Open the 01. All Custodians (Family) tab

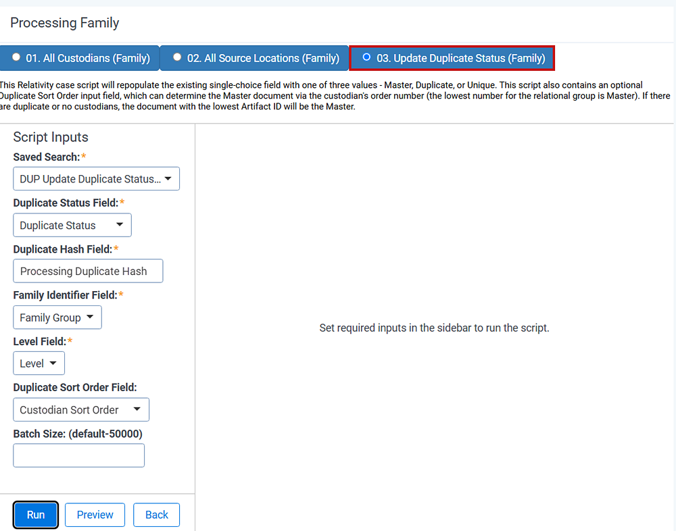pos(80,58)
